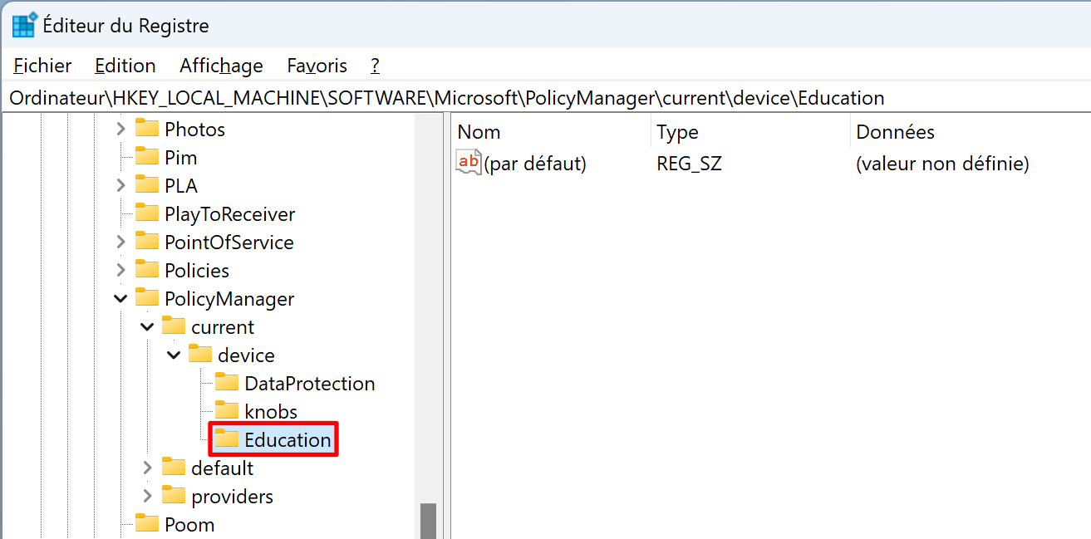This screenshot has height=539, width=1091.
Task: Select the knobs key label
Action: coord(271,411)
